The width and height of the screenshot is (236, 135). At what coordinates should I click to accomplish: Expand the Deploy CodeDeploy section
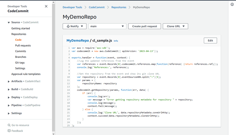tap(9, 97)
